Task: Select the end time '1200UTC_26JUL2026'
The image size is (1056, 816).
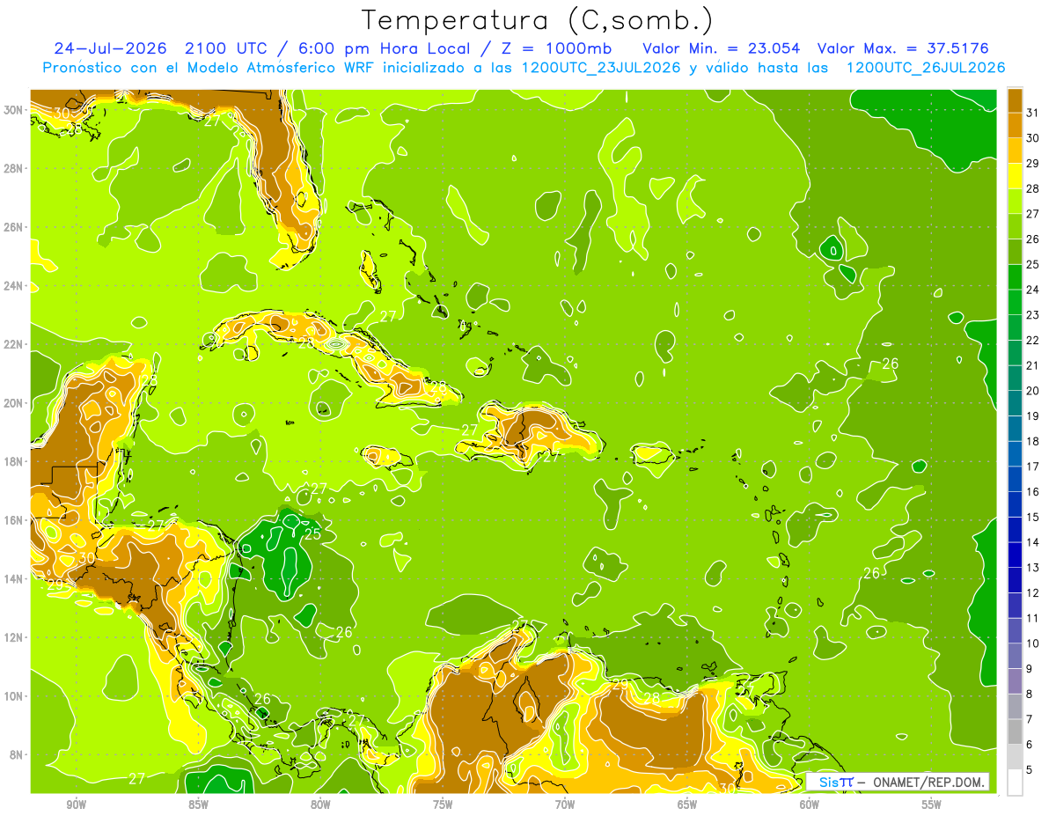Action: (926, 68)
